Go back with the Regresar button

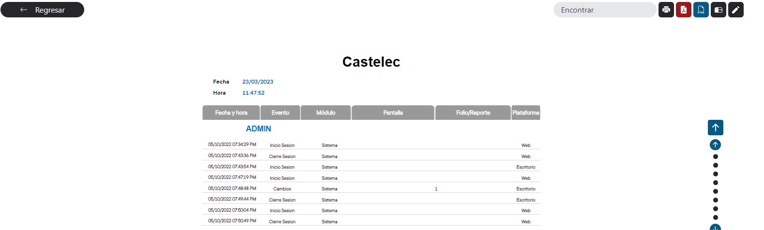click(x=43, y=10)
